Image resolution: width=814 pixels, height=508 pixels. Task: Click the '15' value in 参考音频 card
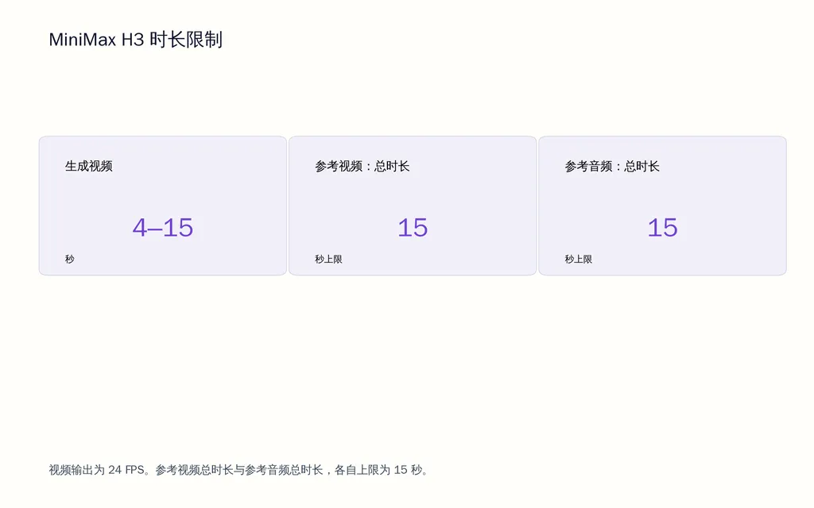662,228
